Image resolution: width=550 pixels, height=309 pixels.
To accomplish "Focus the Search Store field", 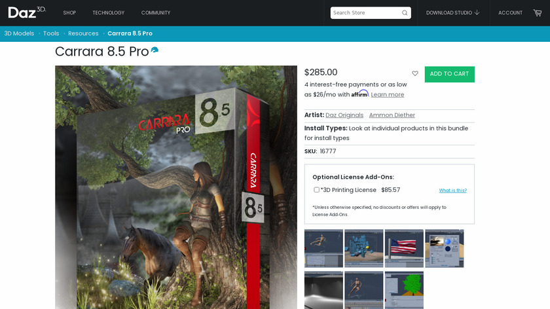I will [x=367, y=13].
